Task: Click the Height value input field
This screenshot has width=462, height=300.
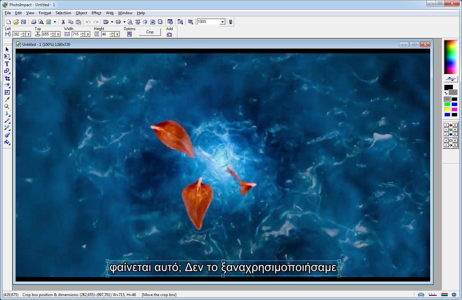Action: pyautogui.click(x=106, y=34)
